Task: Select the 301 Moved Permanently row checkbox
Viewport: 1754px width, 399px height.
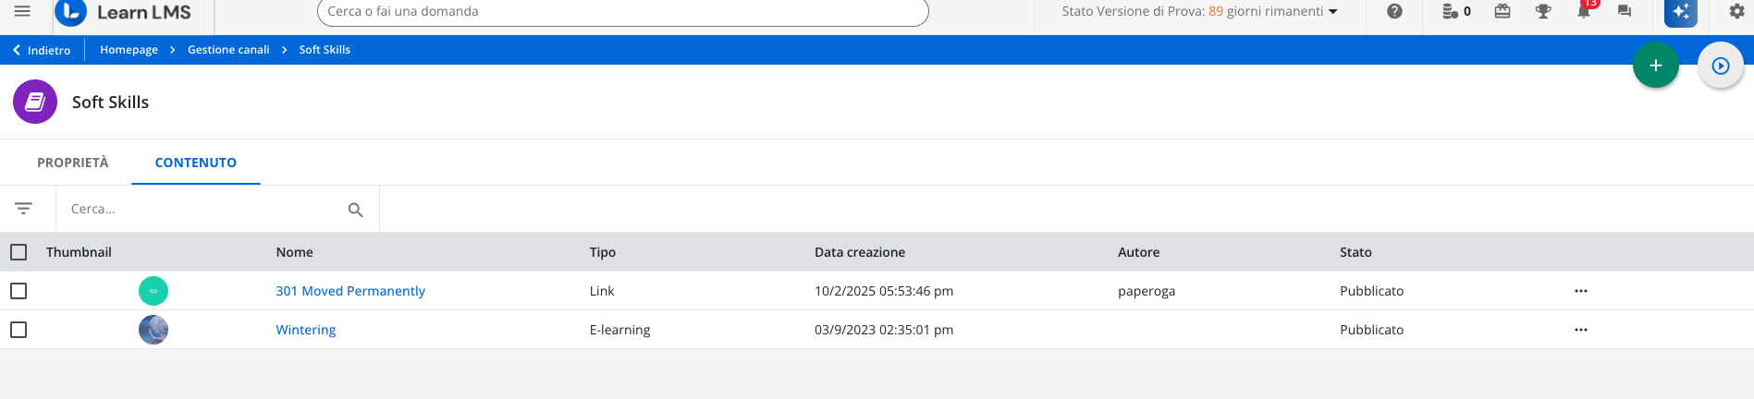Action: [x=18, y=291]
